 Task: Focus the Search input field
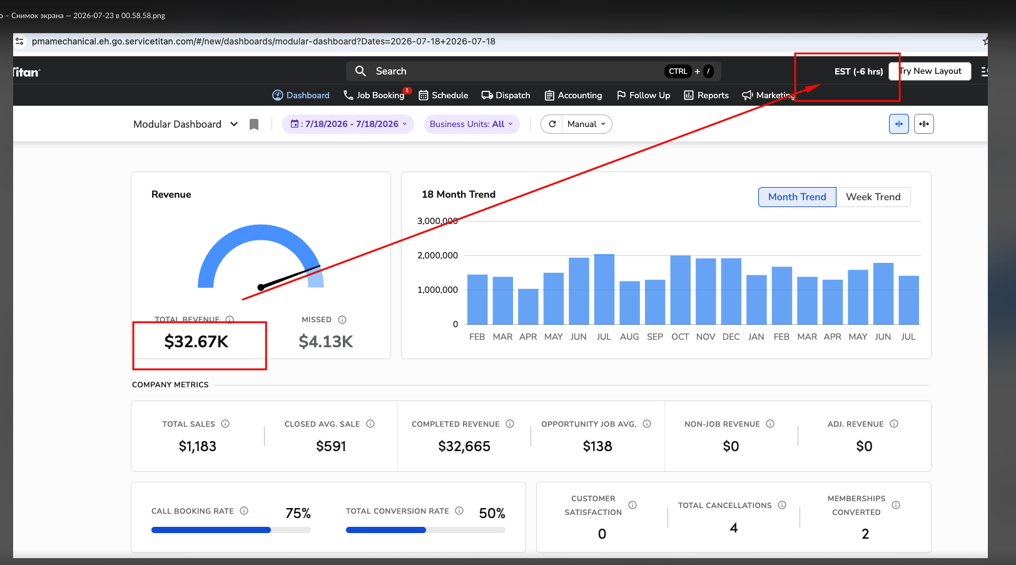pos(534,71)
